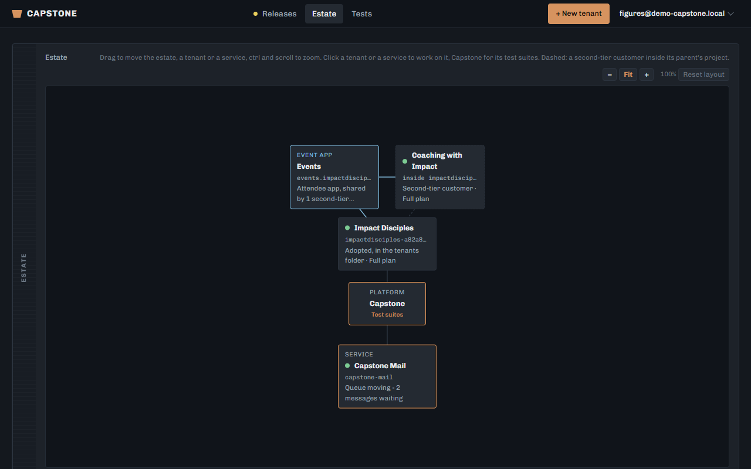Viewport: 751px width, 469px height.
Task: Click the Test suites link
Action: coord(387,314)
